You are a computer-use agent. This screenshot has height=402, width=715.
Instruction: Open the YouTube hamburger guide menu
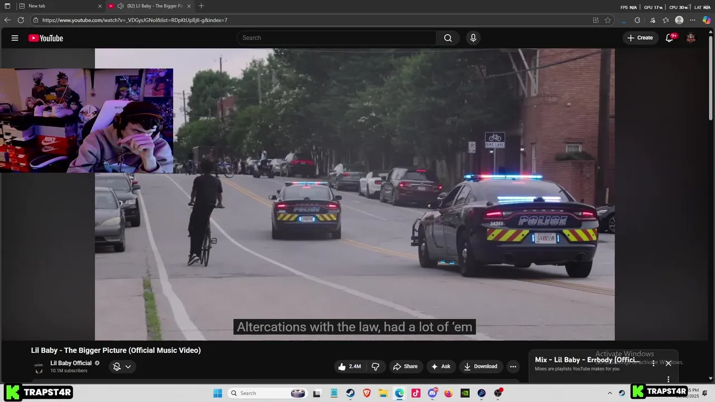pos(15,38)
